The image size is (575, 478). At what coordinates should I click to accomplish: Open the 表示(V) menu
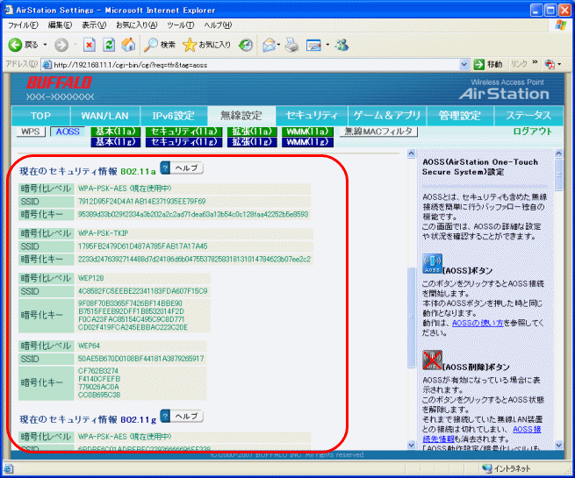(x=94, y=25)
